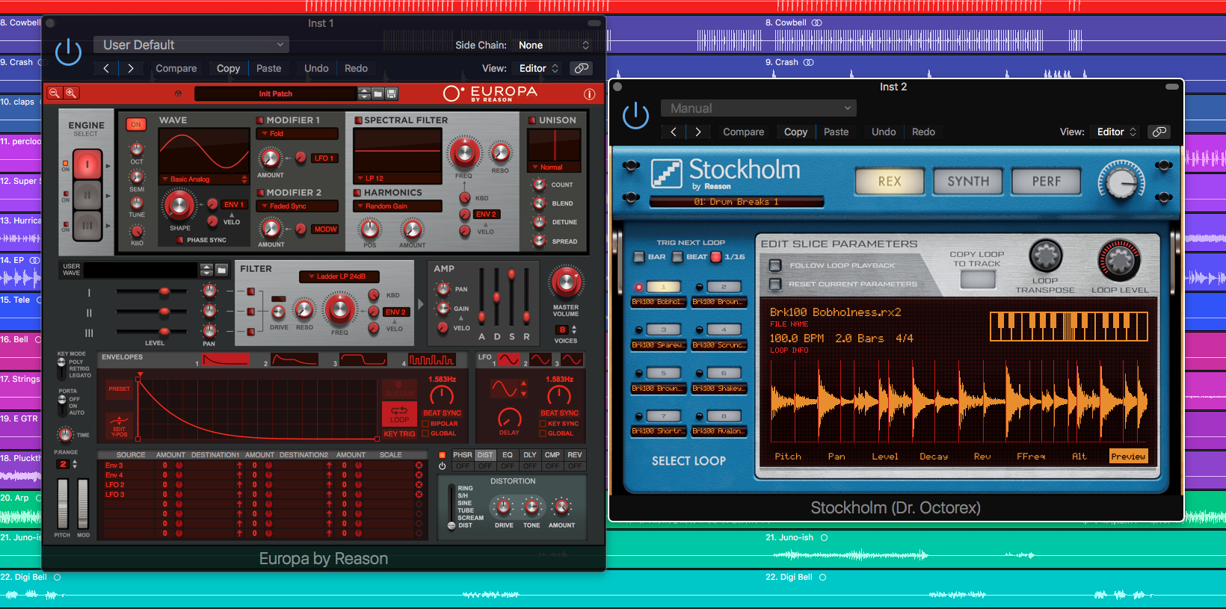Image resolution: width=1226 pixels, height=609 pixels.
Task: Enable the Unison section
Action: click(532, 120)
